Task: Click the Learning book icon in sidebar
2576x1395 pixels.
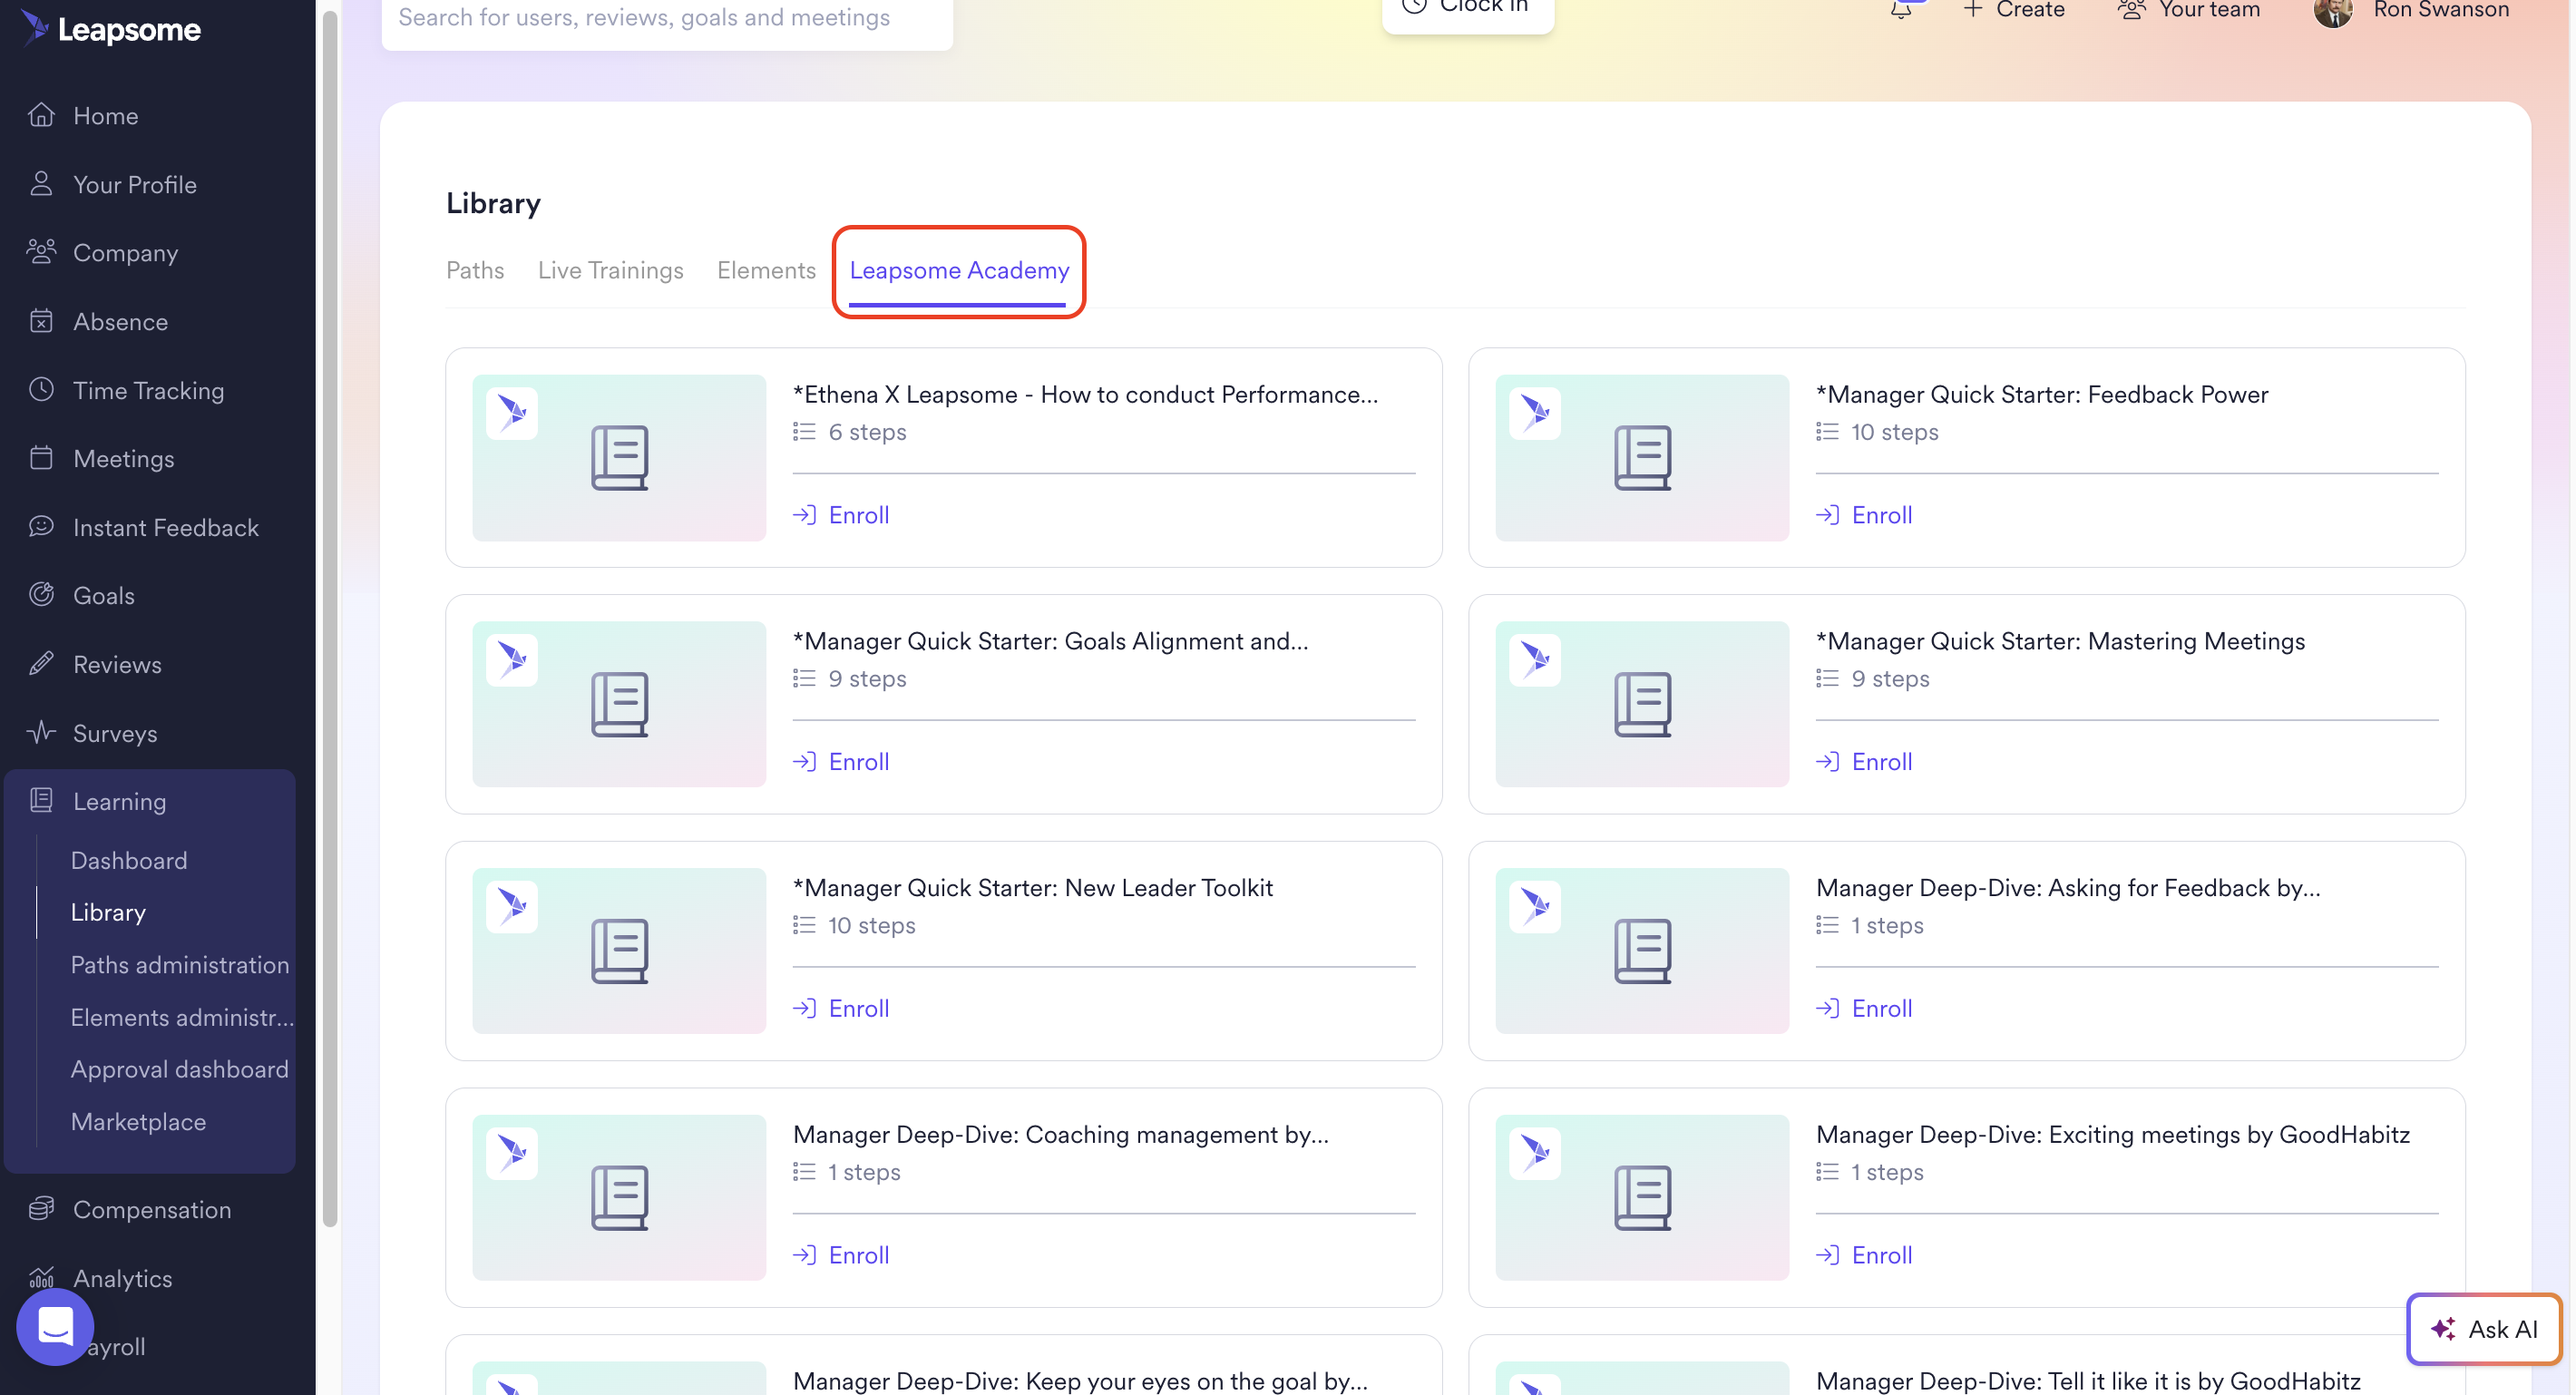Action: tap(41, 801)
